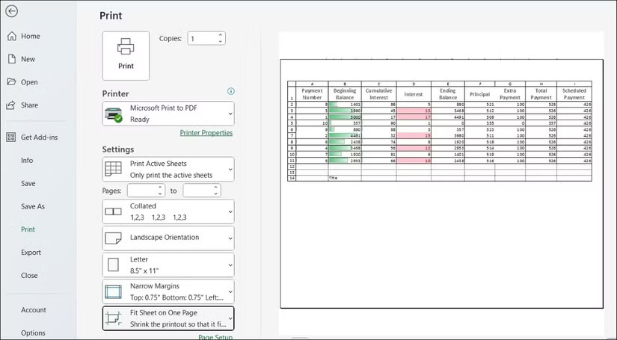
Task: Select Print in the sidebar
Action: click(x=28, y=229)
